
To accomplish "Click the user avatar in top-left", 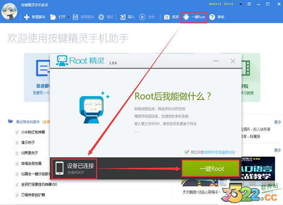I will pos(9,11).
